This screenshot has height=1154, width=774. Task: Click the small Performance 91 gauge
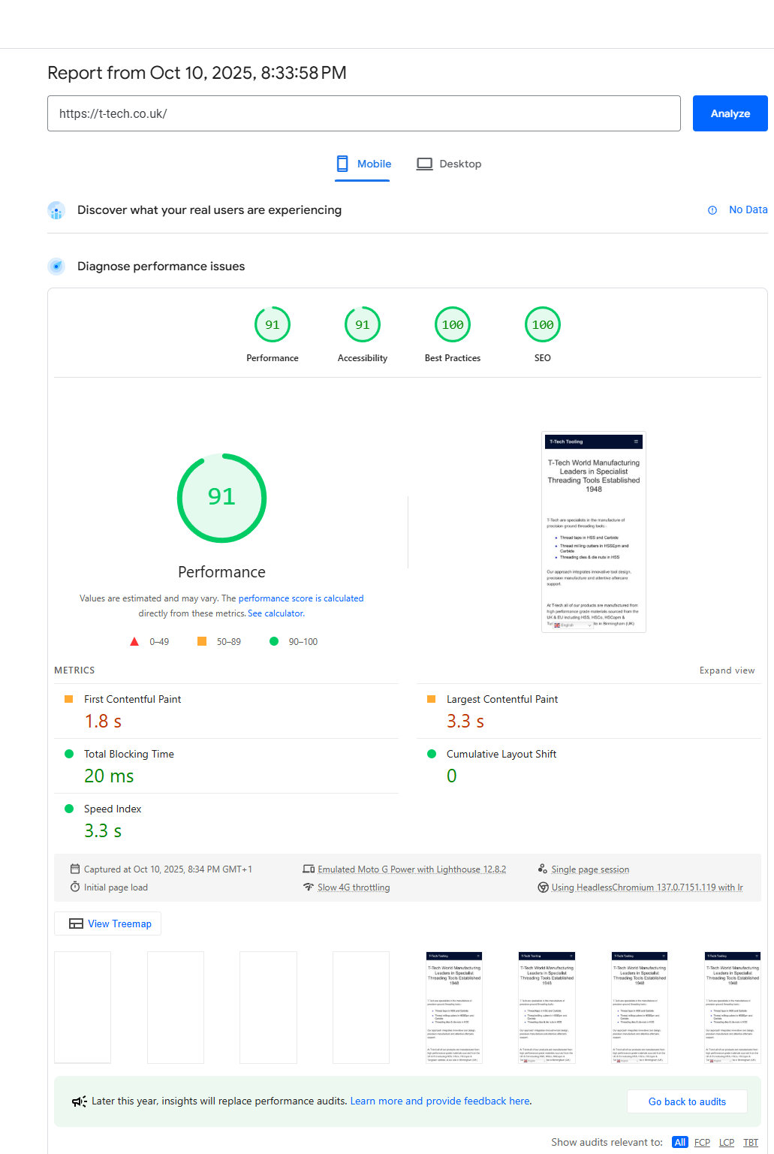(273, 325)
